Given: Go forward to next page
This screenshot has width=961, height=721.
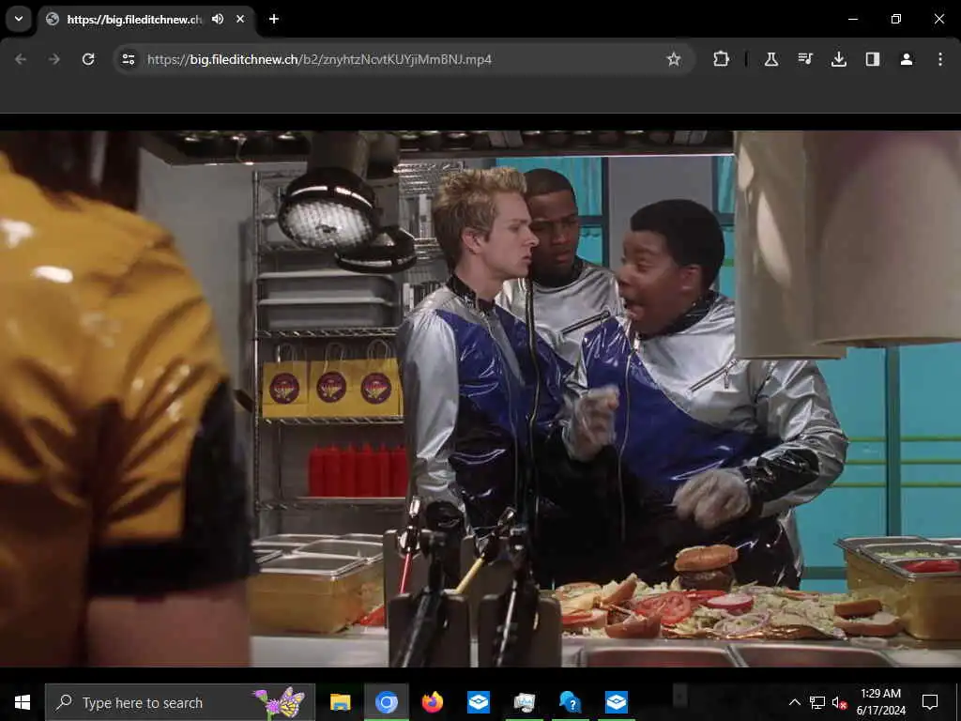Looking at the screenshot, I should point(53,59).
